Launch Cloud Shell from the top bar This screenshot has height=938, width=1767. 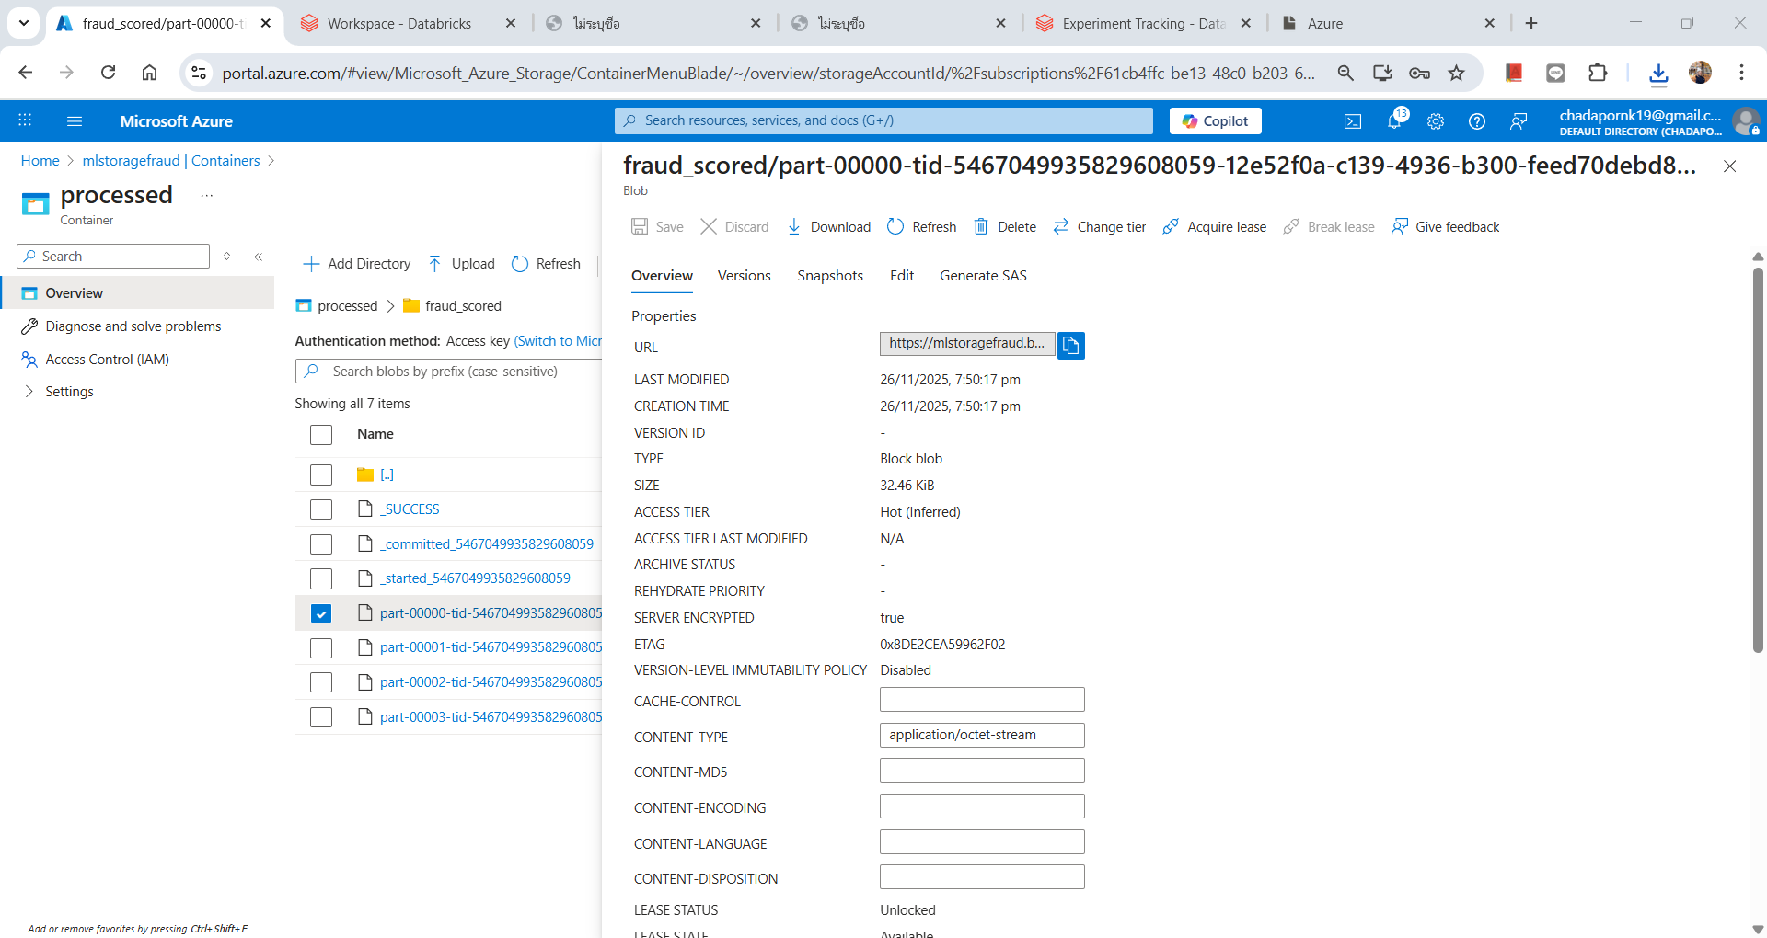coord(1353,121)
